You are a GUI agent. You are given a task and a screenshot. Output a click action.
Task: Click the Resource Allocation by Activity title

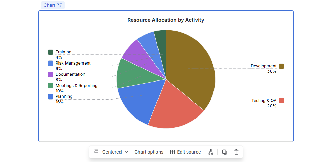pos(166,20)
